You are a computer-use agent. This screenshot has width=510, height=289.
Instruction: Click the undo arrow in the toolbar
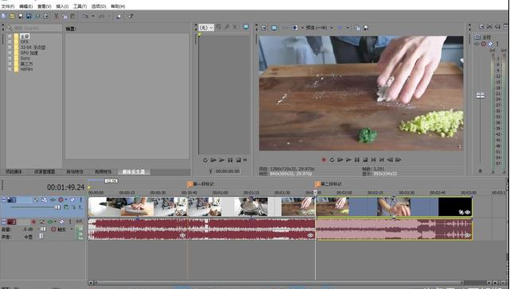85,16
